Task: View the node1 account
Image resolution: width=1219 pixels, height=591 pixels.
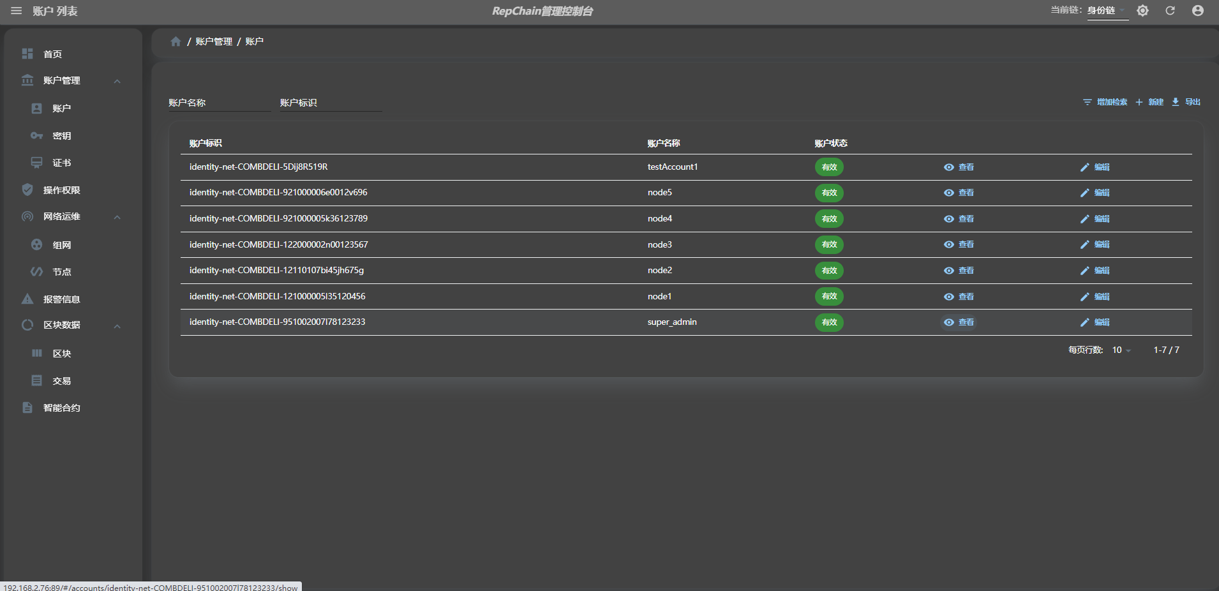Action: click(959, 297)
